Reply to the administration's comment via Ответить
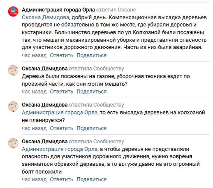The image size is (213, 188). (61, 55)
